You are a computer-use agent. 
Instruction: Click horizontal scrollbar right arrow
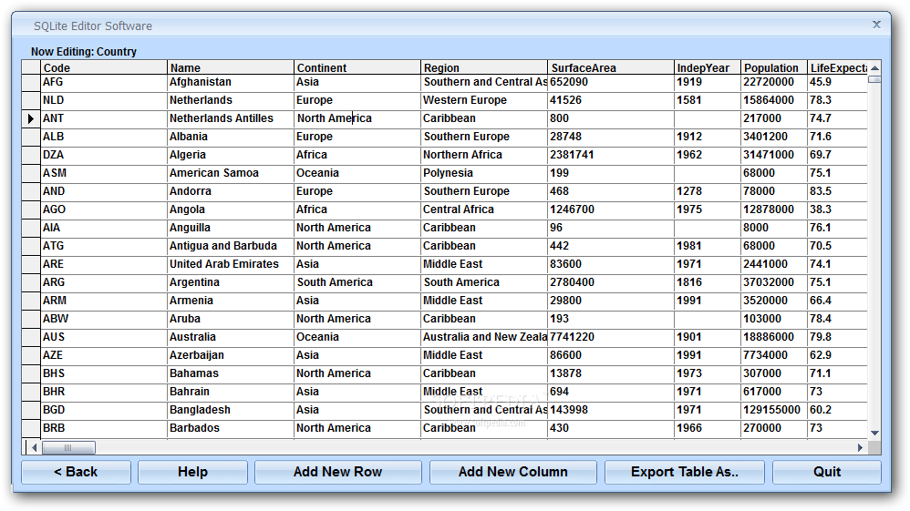point(860,447)
